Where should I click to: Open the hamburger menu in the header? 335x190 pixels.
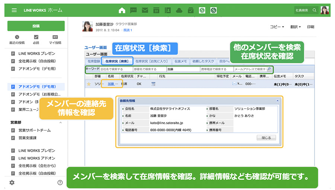(14, 10)
